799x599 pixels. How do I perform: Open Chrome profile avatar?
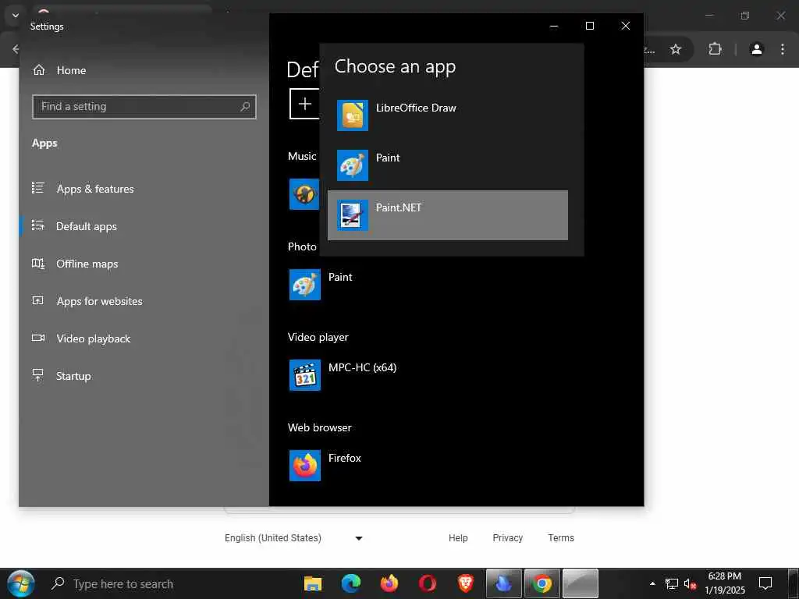point(757,49)
